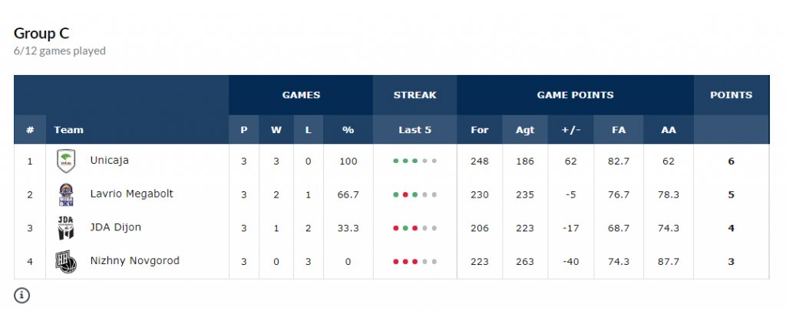Open the Nizhny Novgorod team link
This screenshot has height=310, width=786.
[134, 261]
